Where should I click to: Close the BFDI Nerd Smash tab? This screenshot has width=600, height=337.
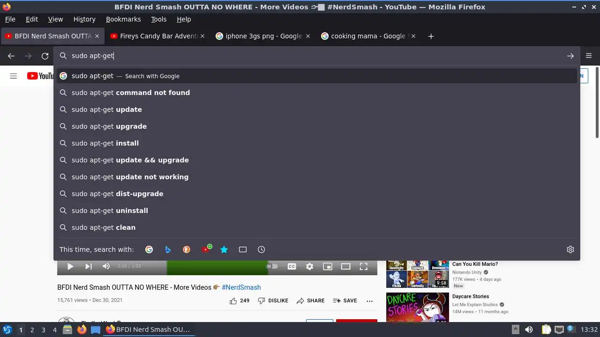[x=97, y=36]
